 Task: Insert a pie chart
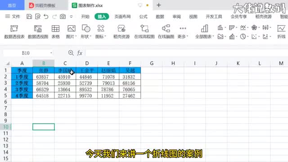point(243,36)
